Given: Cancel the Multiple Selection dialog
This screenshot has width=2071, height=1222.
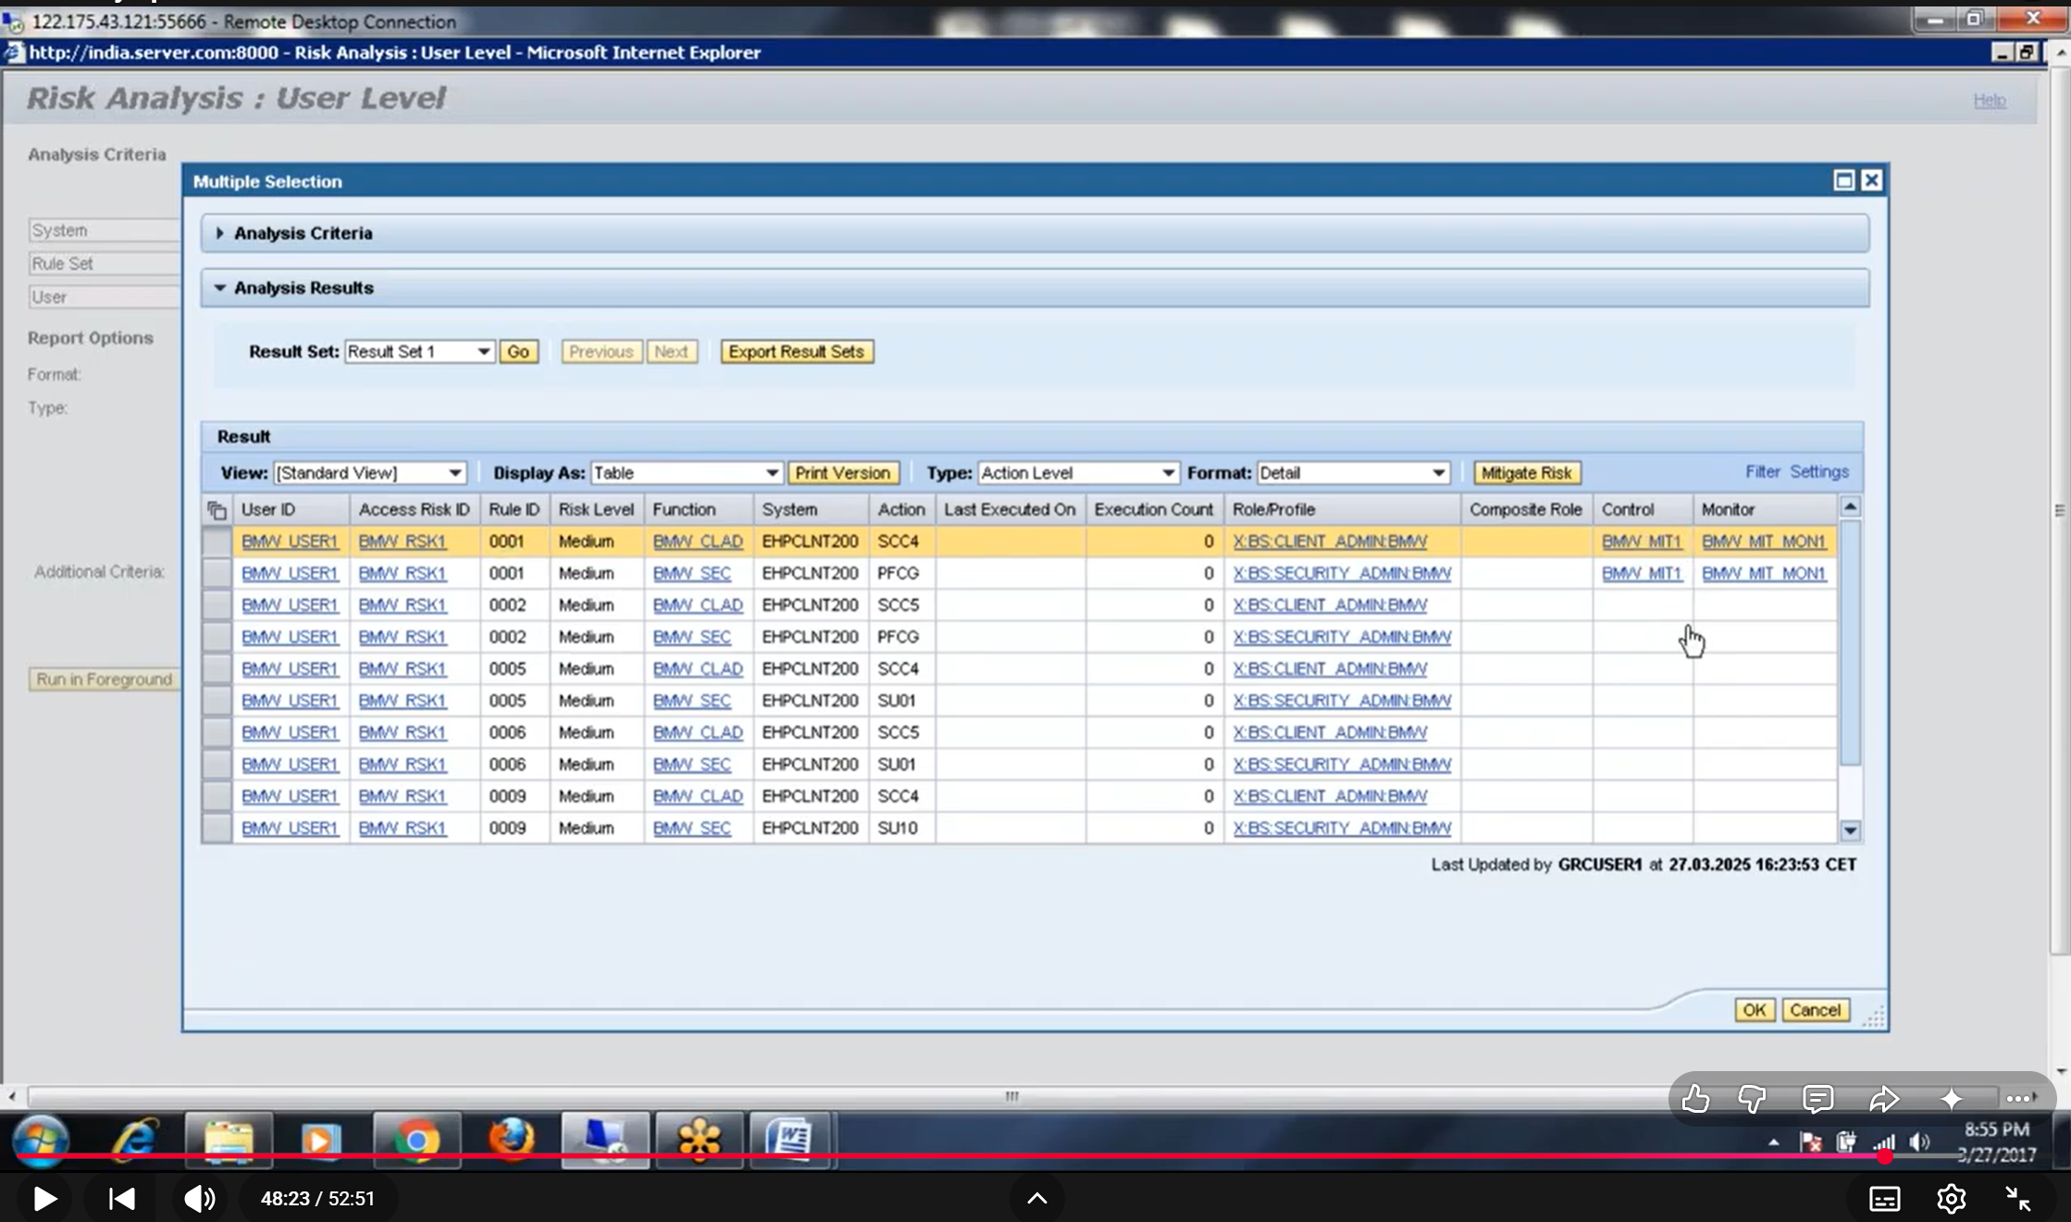Looking at the screenshot, I should pyautogui.click(x=1816, y=1010).
